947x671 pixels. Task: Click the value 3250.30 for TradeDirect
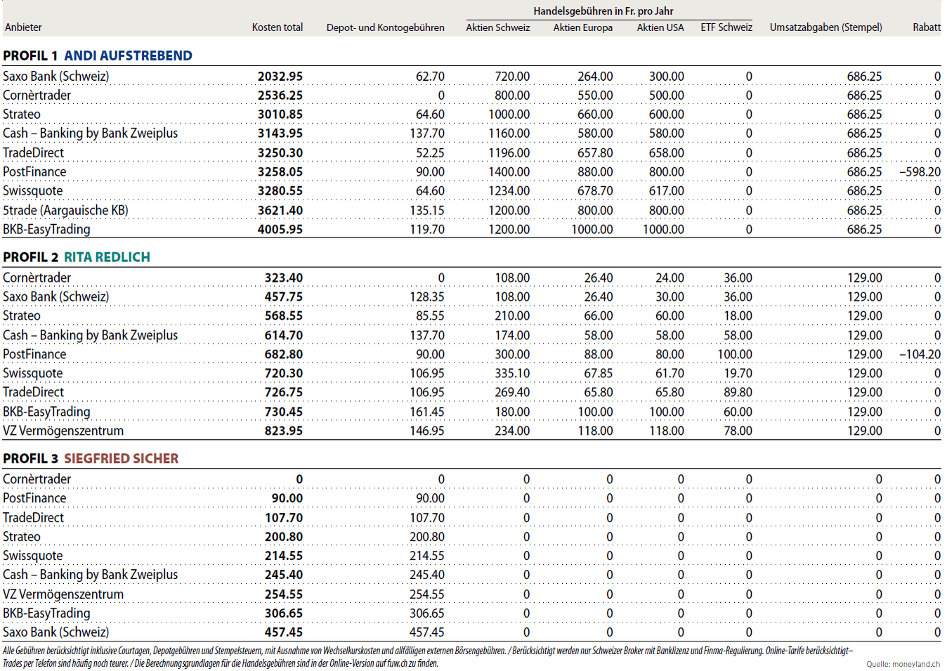pos(280,153)
